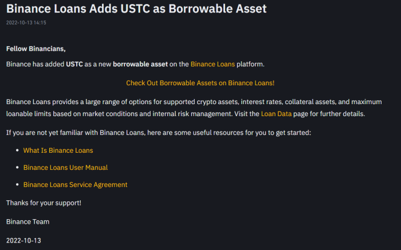Click the bullet beside Binance Loans User Manual
The height and width of the screenshot is (250, 401).
click(x=17, y=167)
